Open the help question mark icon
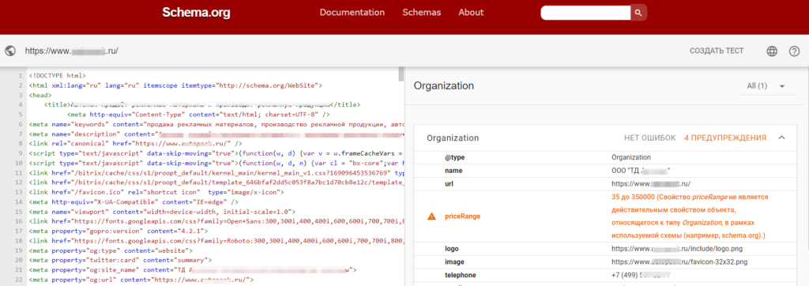The image size is (809, 286). click(x=794, y=51)
